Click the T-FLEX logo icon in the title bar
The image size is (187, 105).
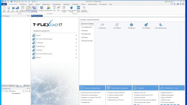click(3, 1)
